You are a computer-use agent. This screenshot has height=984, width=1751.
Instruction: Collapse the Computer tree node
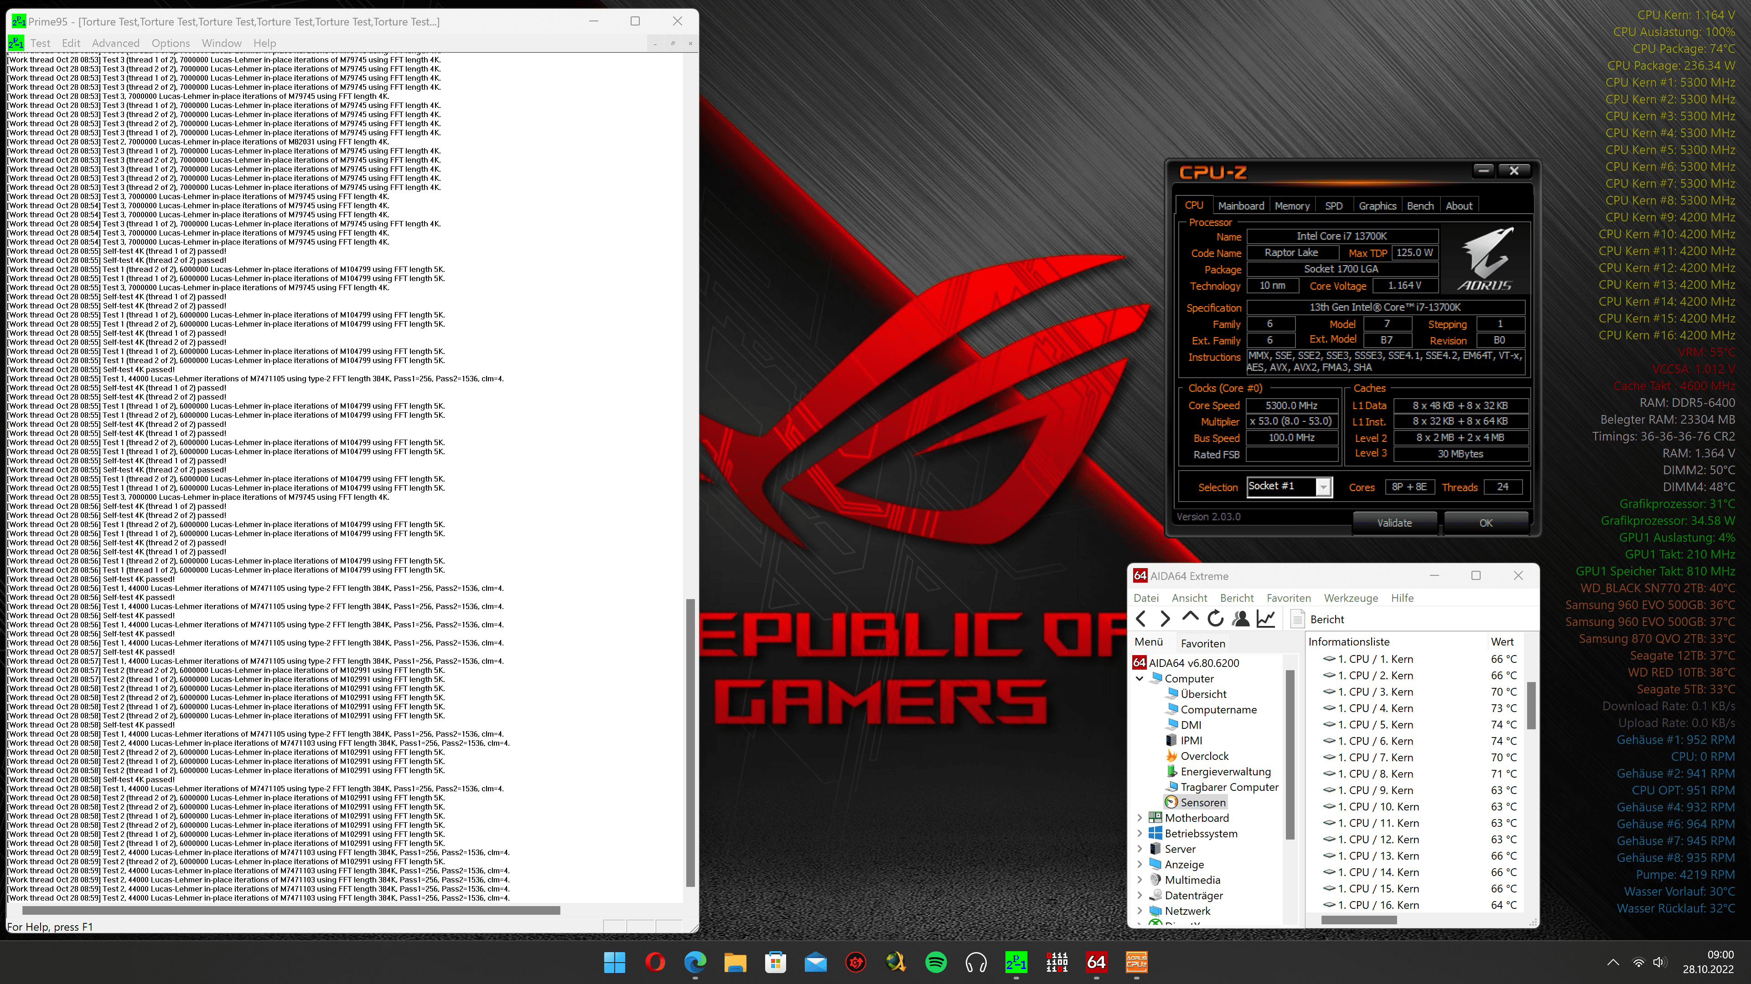tap(1140, 678)
